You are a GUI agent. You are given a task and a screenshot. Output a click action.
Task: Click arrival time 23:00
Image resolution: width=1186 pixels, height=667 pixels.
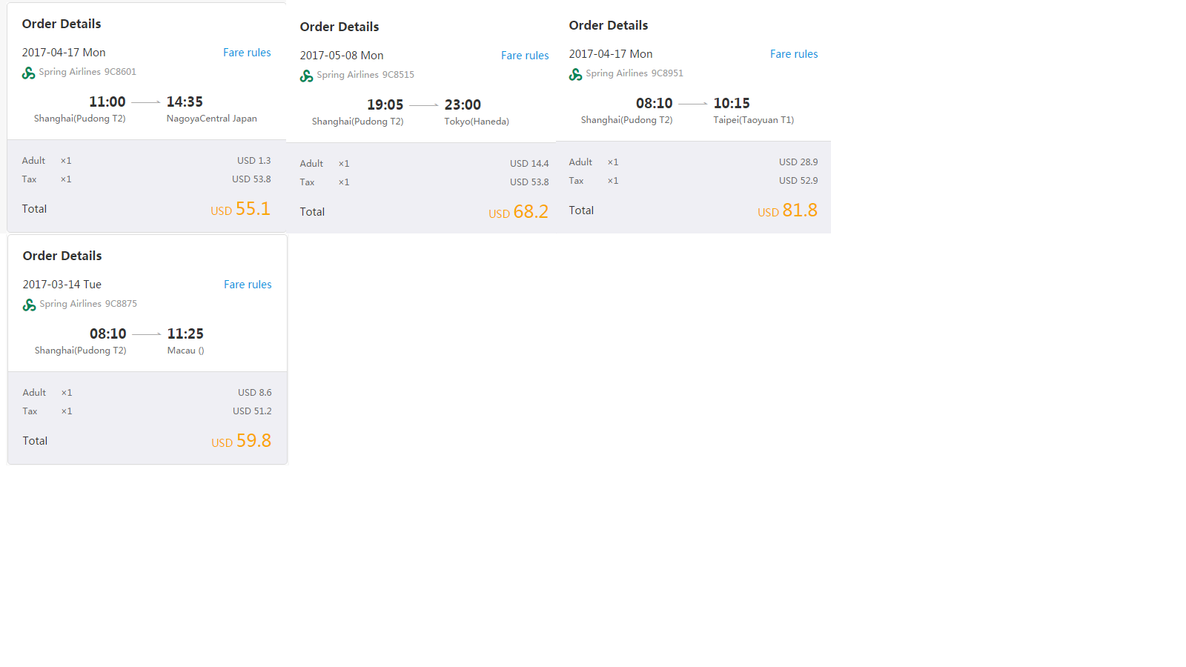pos(463,104)
